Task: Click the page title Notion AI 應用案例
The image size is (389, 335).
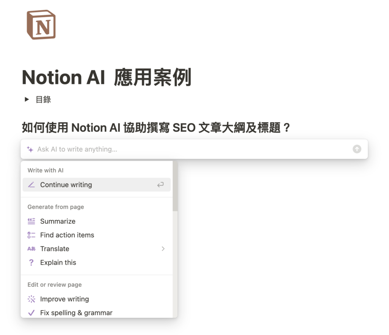Action: click(107, 77)
